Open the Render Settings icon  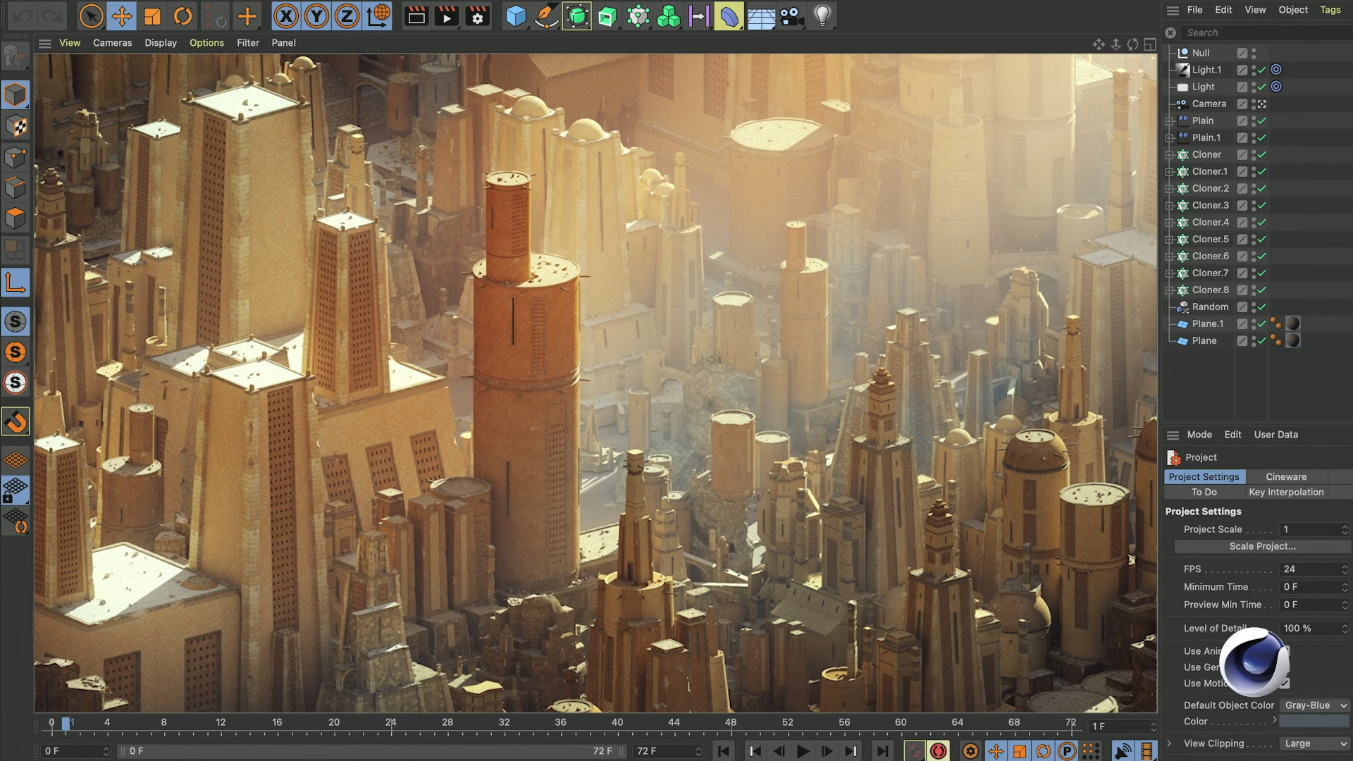476,16
